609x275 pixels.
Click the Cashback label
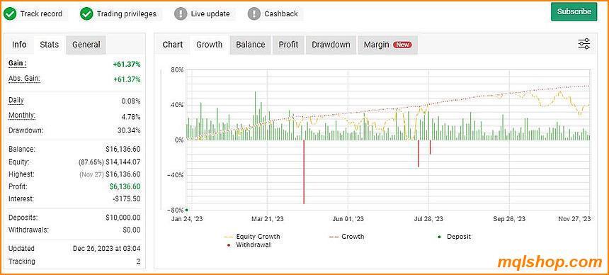point(281,14)
